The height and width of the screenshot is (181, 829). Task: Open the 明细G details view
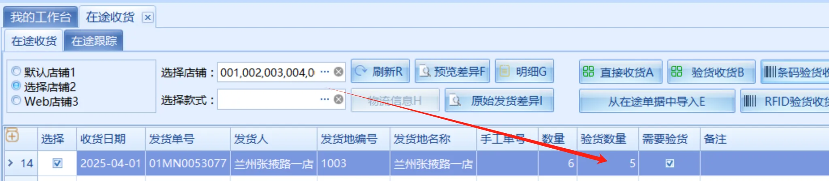click(x=524, y=72)
